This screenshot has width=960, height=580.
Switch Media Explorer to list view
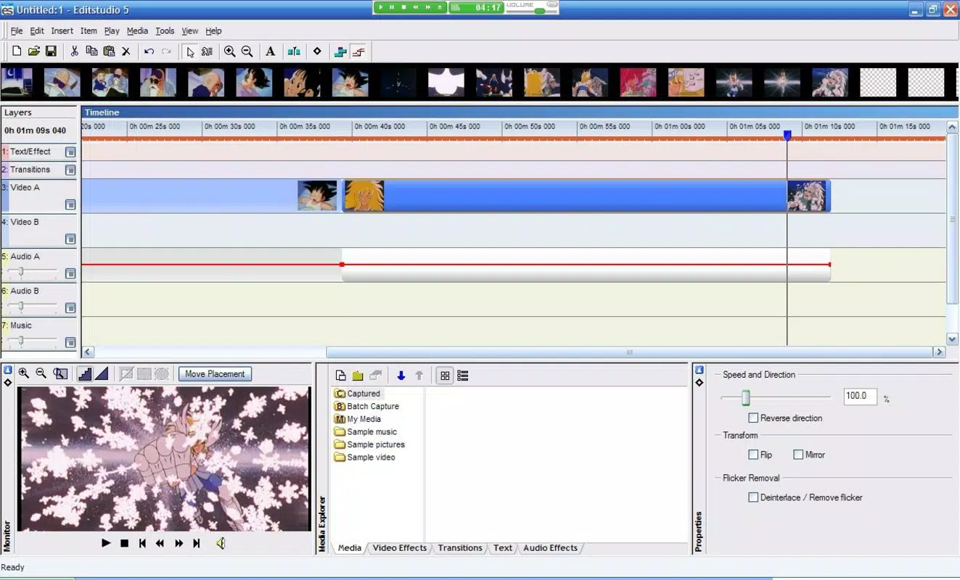coord(463,376)
